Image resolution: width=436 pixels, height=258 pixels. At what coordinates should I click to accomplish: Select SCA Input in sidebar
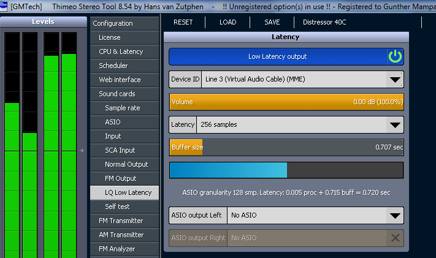pos(124,150)
